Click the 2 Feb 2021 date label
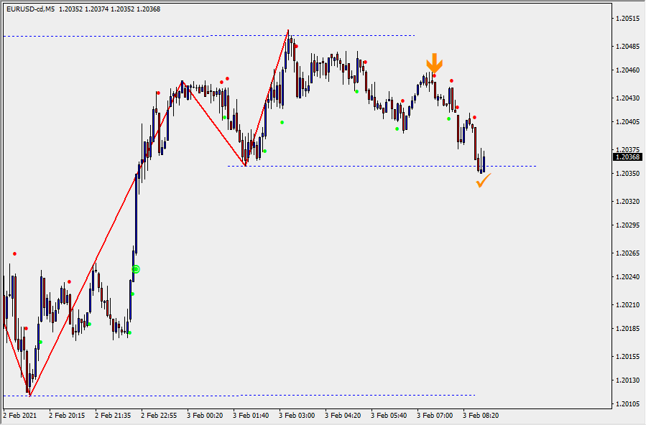646x425 pixels. pyautogui.click(x=19, y=415)
